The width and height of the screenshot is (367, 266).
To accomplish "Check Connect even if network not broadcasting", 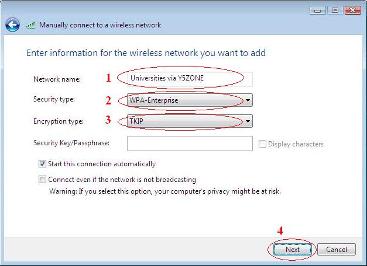I will (43, 180).
